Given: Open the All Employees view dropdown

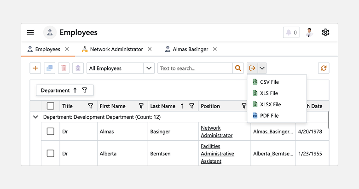Looking at the screenshot, I should 149,68.
